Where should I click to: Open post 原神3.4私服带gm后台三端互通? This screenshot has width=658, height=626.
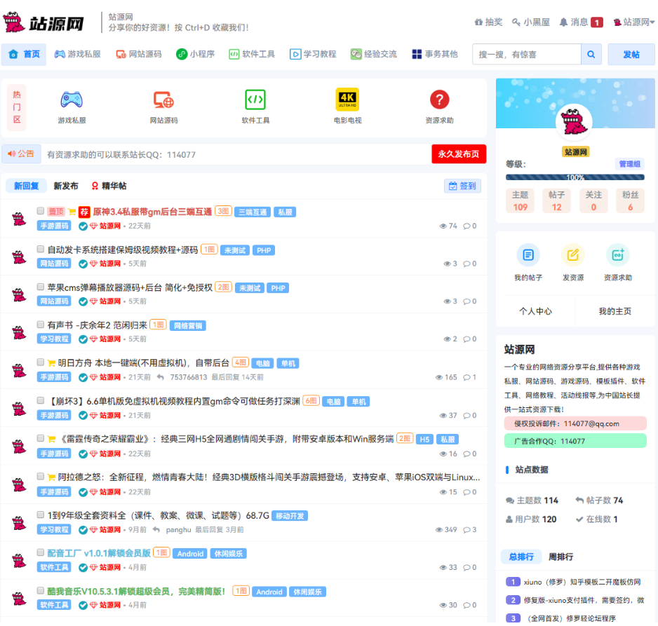152,212
